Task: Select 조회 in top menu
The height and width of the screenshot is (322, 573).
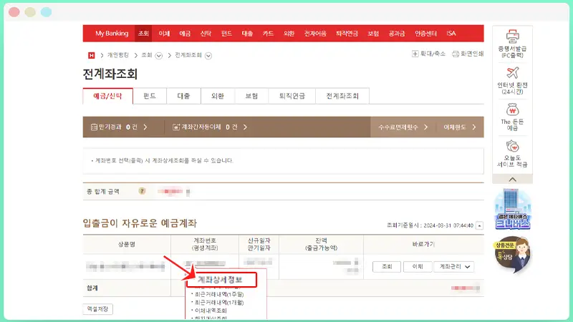Action: click(x=143, y=33)
